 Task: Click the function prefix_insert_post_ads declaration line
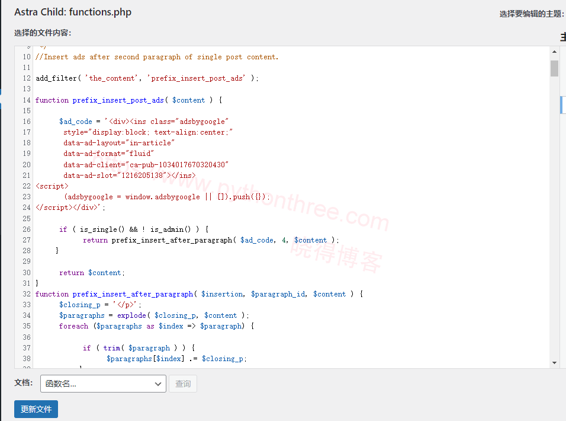tap(129, 100)
